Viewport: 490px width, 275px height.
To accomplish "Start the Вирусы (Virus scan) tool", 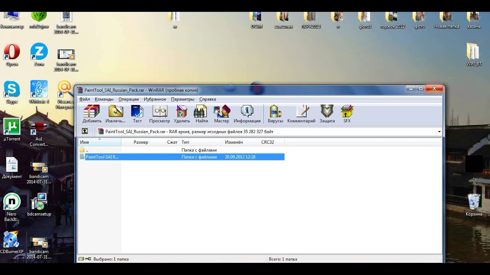I will pyautogui.click(x=275, y=114).
